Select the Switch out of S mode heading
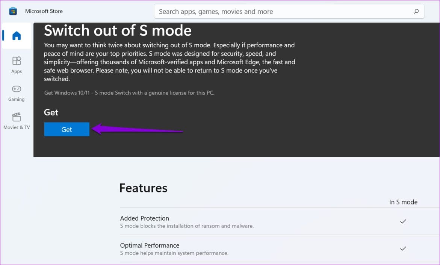Viewport: 440px width, 265px height. click(118, 30)
